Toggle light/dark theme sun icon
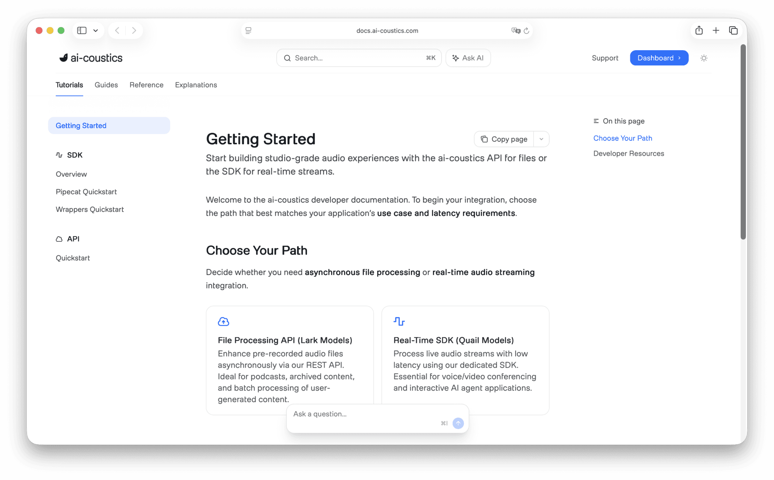 703,58
